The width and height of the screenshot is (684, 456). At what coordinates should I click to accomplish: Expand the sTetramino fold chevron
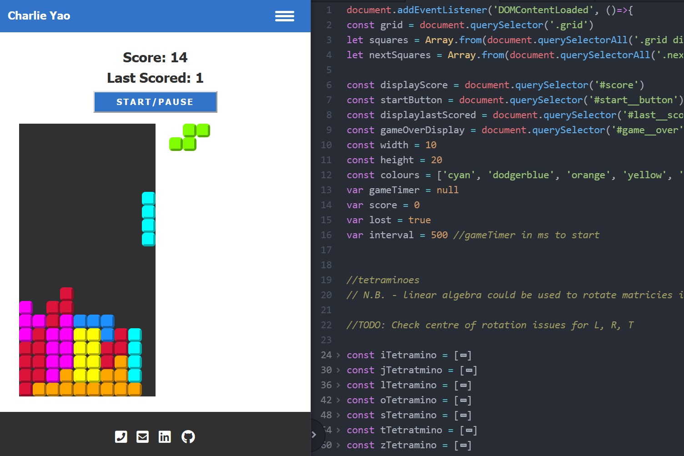338,415
